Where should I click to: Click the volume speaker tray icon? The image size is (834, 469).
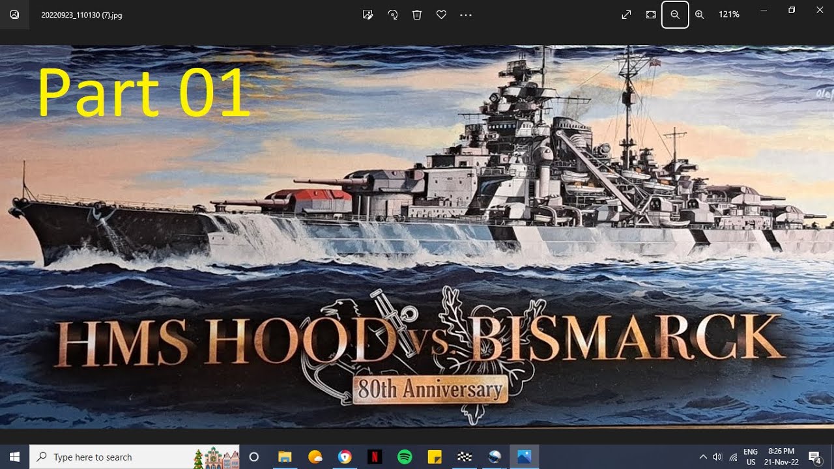pos(718,457)
